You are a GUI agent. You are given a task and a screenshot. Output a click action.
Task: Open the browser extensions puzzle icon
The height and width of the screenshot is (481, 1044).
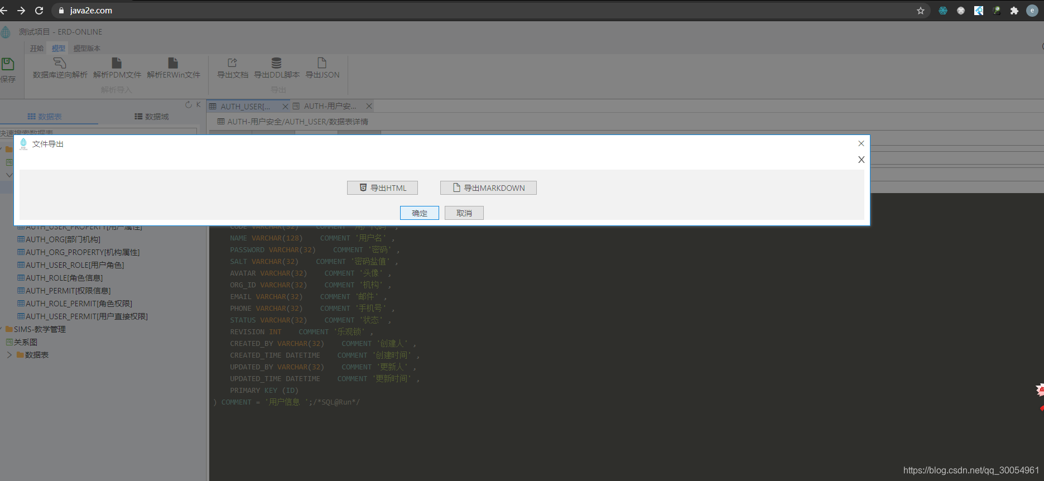[x=1014, y=11]
